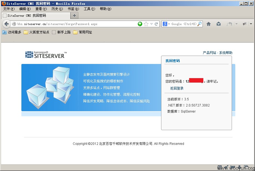Image resolution: width=255 pixels, height=171 pixels.
Task: Click the mail envelope toolbar icon
Action: 219,24
